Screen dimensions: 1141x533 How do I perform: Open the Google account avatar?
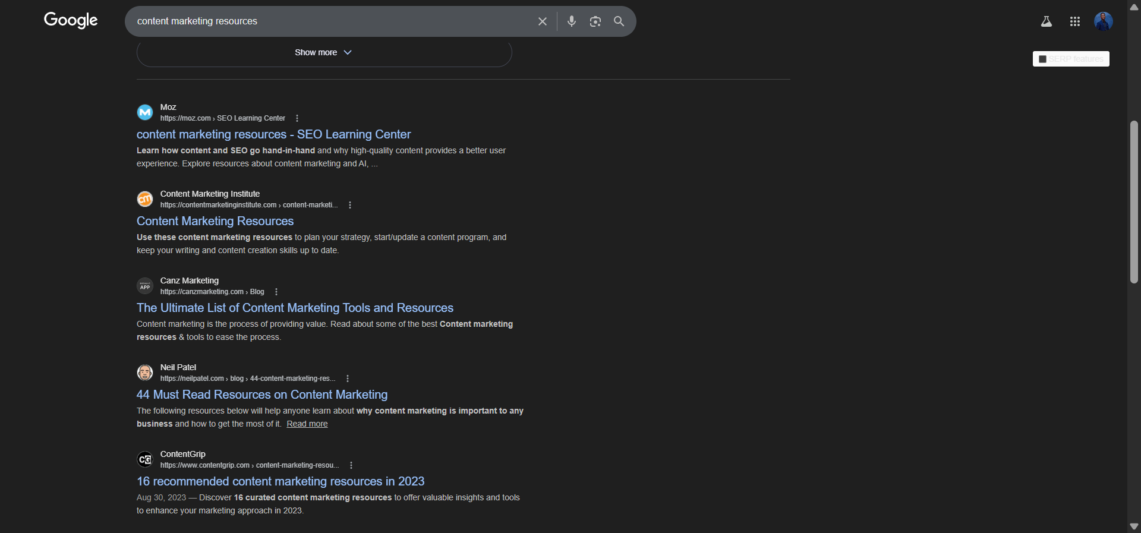click(x=1104, y=21)
